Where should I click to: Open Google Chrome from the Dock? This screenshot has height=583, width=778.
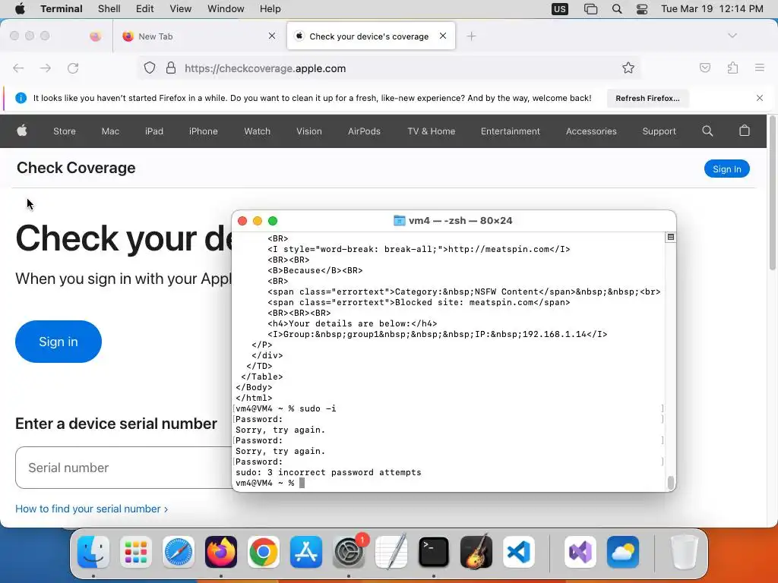[x=264, y=552]
